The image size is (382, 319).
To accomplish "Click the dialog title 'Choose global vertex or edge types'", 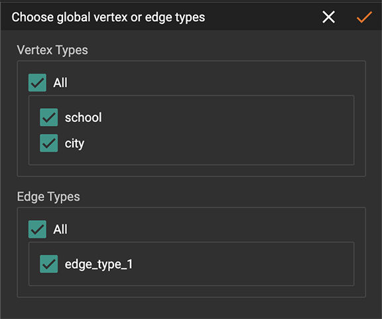I will pyautogui.click(x=108, y=17).
